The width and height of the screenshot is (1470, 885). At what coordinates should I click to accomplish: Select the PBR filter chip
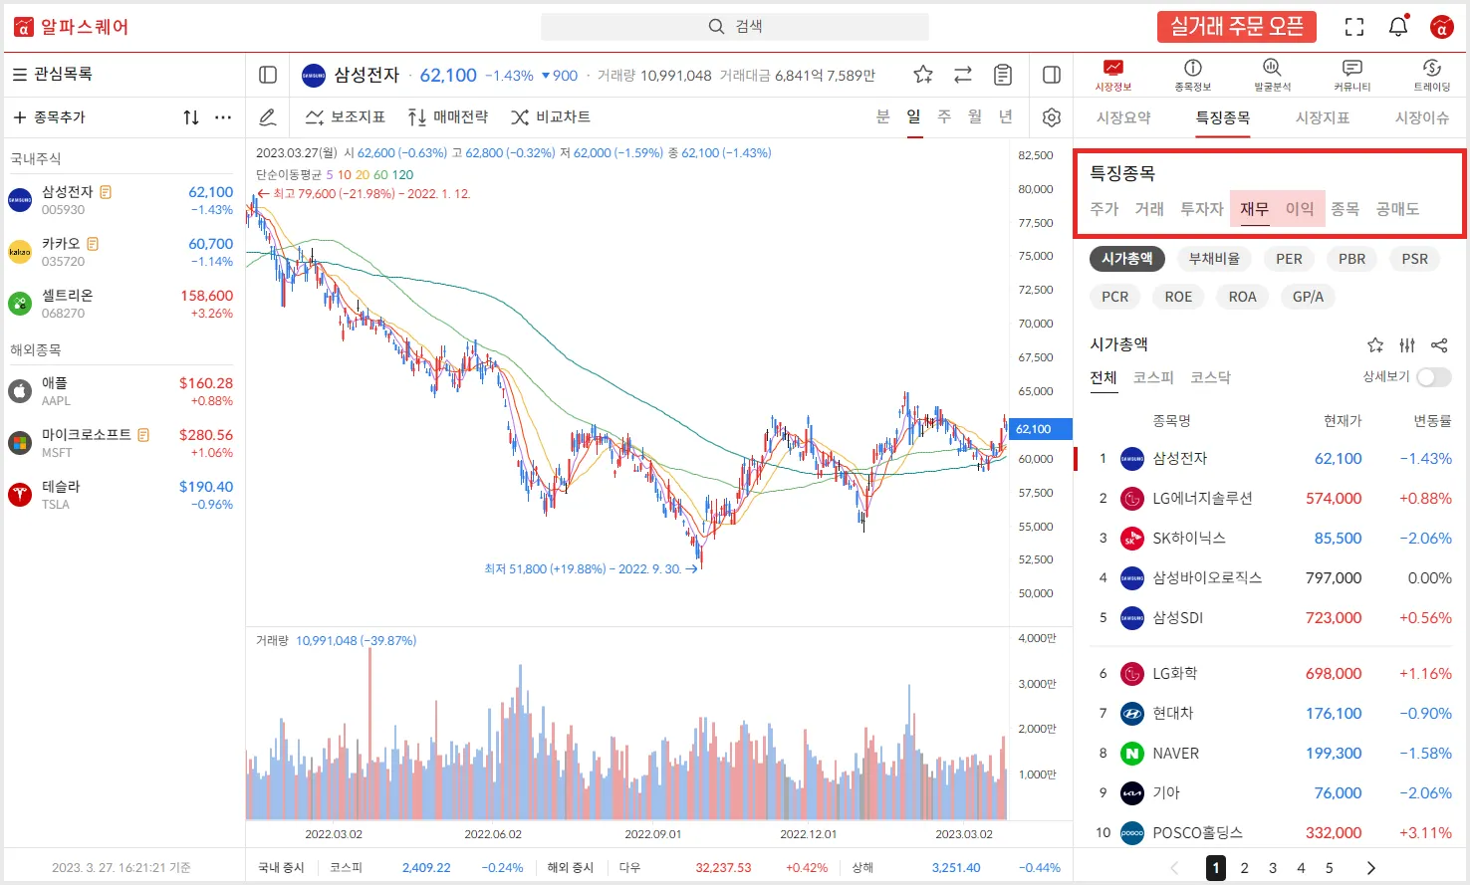click(1351, 259)
